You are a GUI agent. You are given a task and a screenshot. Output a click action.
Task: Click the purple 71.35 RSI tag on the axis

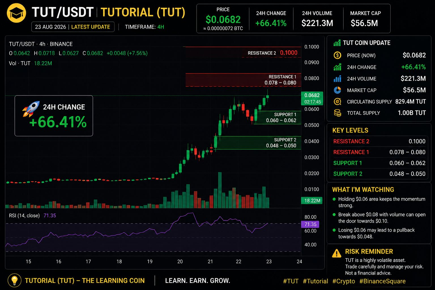pos(310,224)
